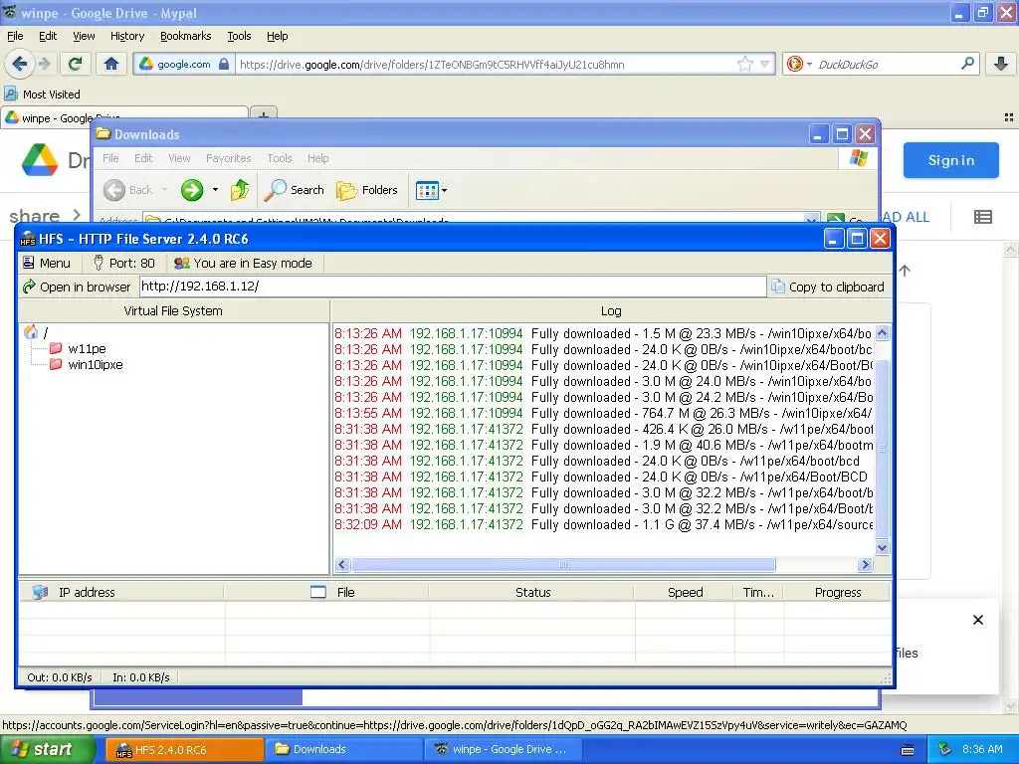Click the File column header

click(x=326, y=593)
